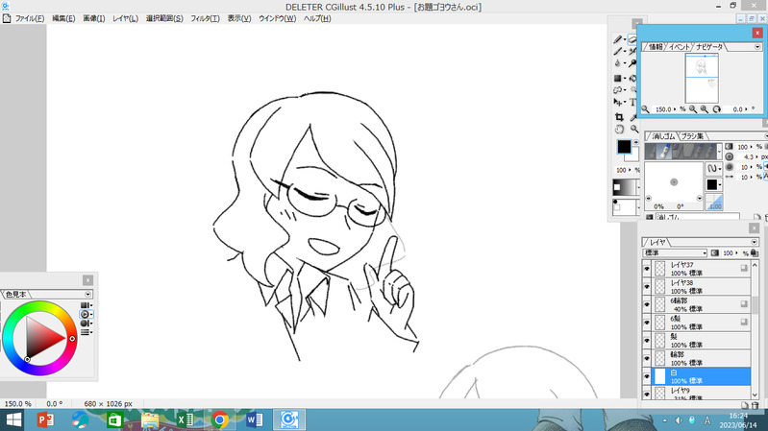The width and height of the screenshot is (768, 431).
Task: Open the 色見本 panel options menu
Action: coord(87,294)
